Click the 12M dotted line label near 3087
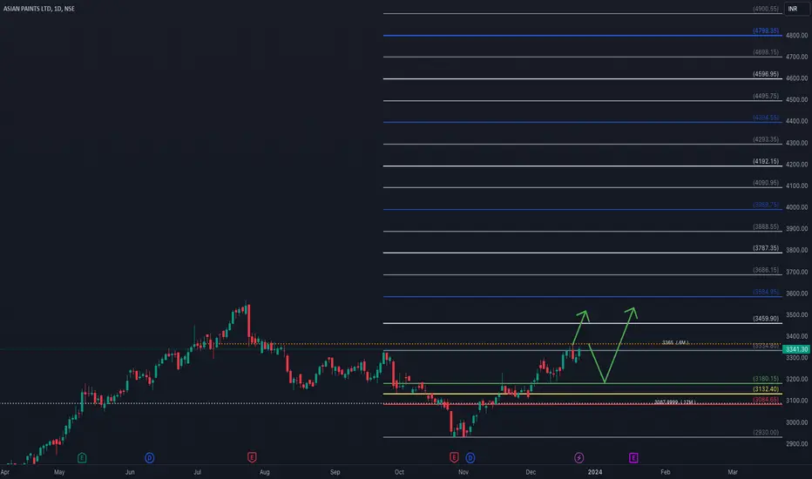This screenshot has width=812, height=479. [x=674, y=401]
